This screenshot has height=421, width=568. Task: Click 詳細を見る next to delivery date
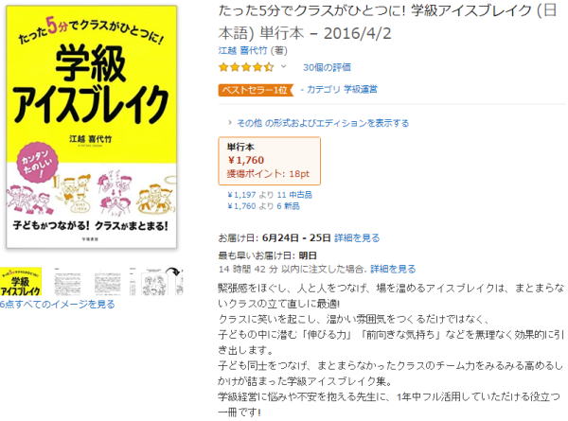(357, 237)
